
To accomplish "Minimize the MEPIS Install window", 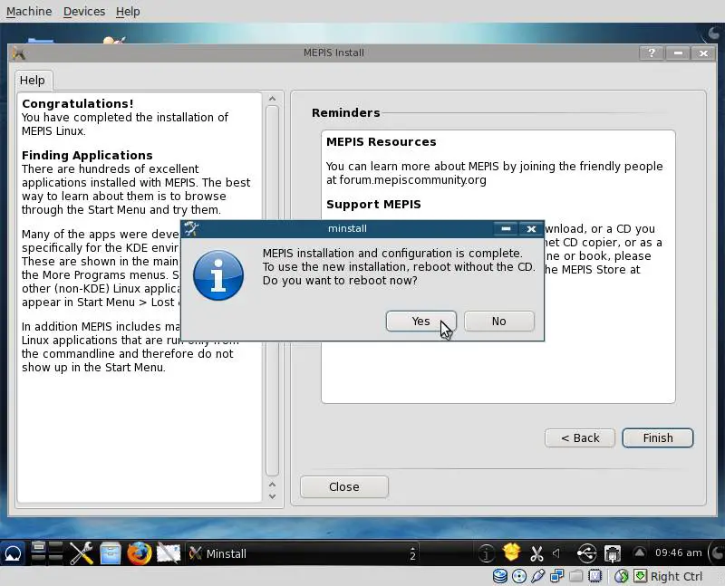I will click(678, 53).
